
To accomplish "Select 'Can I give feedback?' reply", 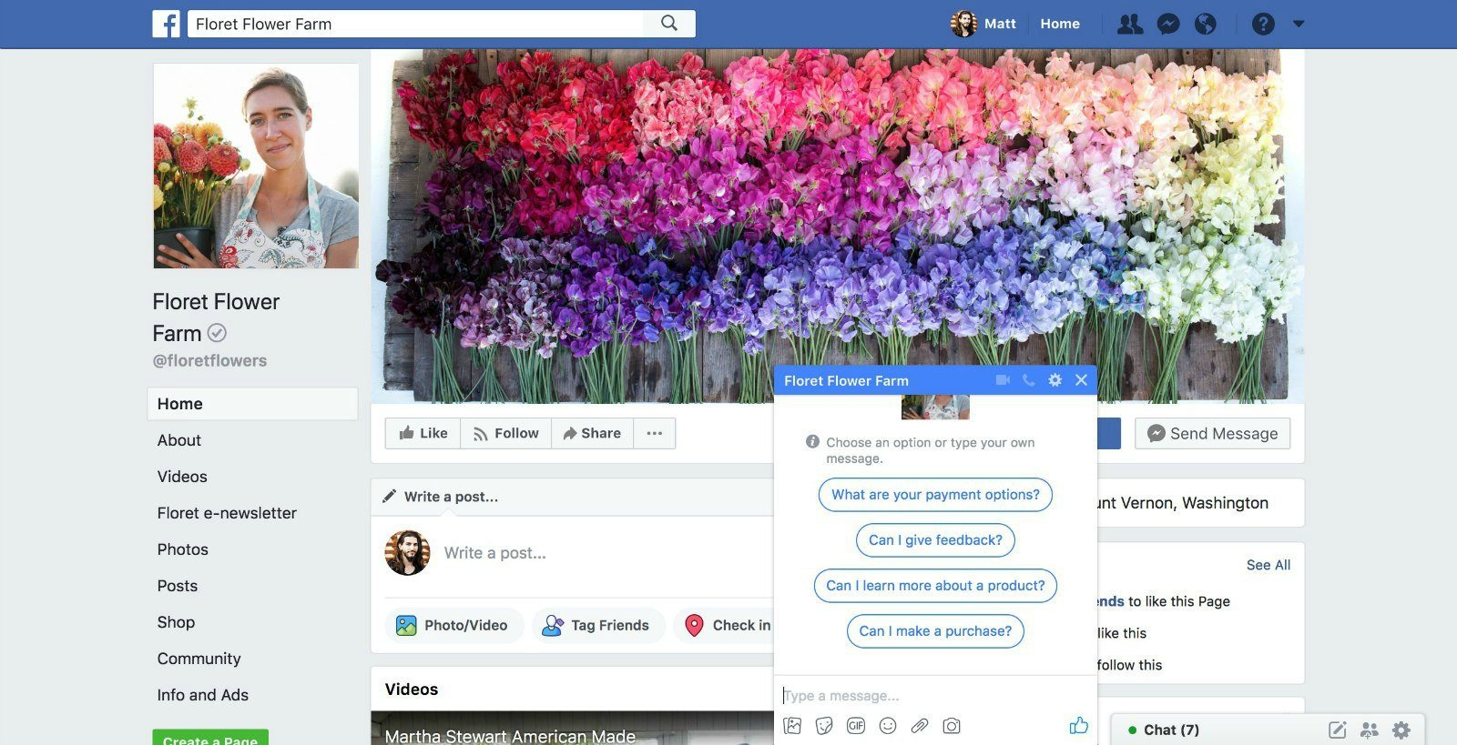I will coord(935,540).
